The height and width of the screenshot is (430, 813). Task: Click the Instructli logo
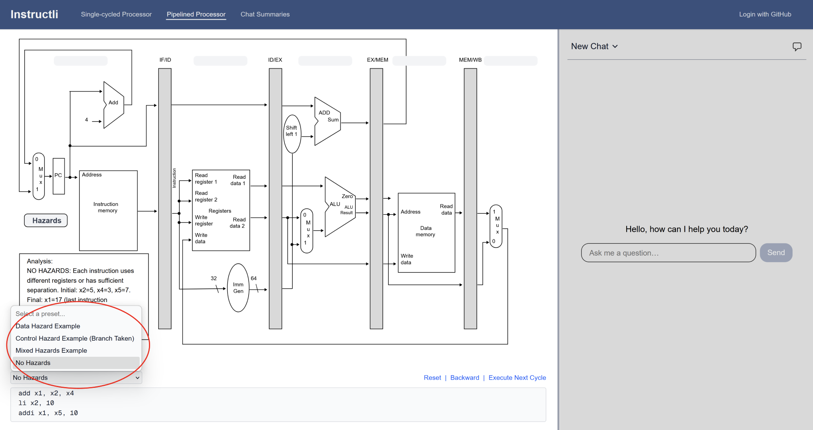coord(34,14)
